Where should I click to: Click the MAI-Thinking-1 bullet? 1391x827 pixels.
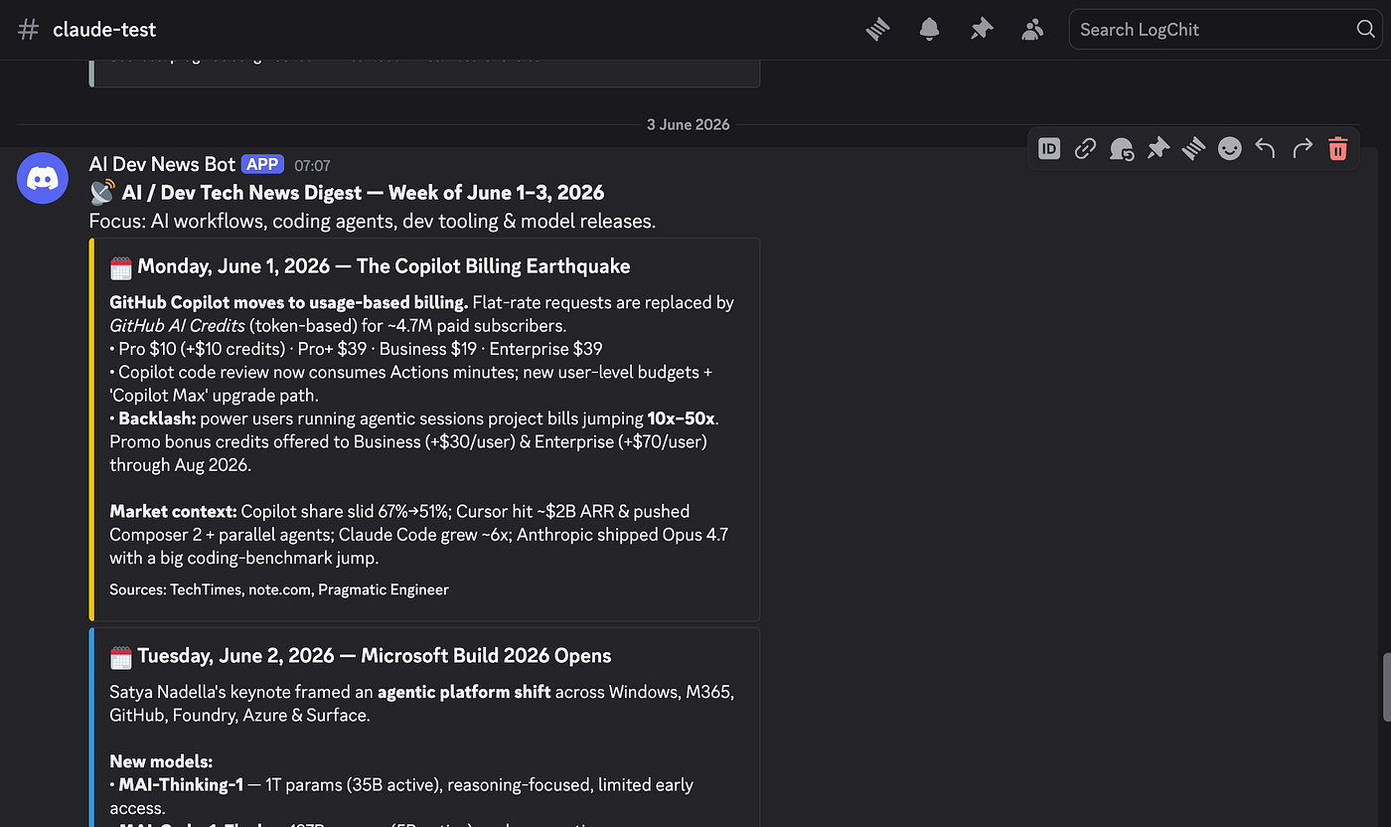click(x=401, y=796)
